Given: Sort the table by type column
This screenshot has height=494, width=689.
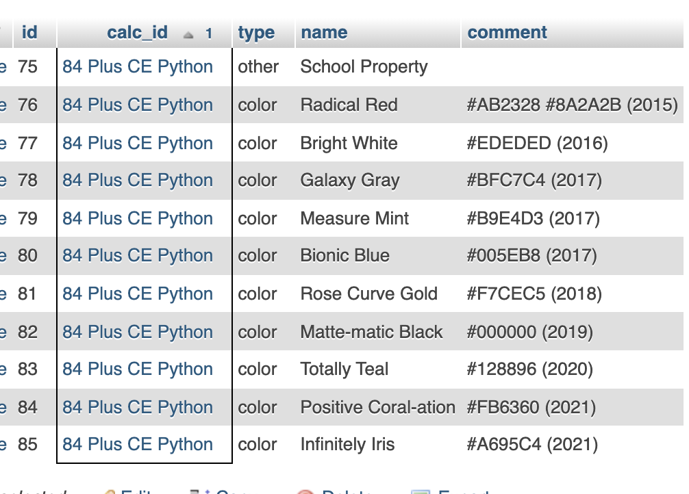Looking at the screenshot, I should point(256,32).
